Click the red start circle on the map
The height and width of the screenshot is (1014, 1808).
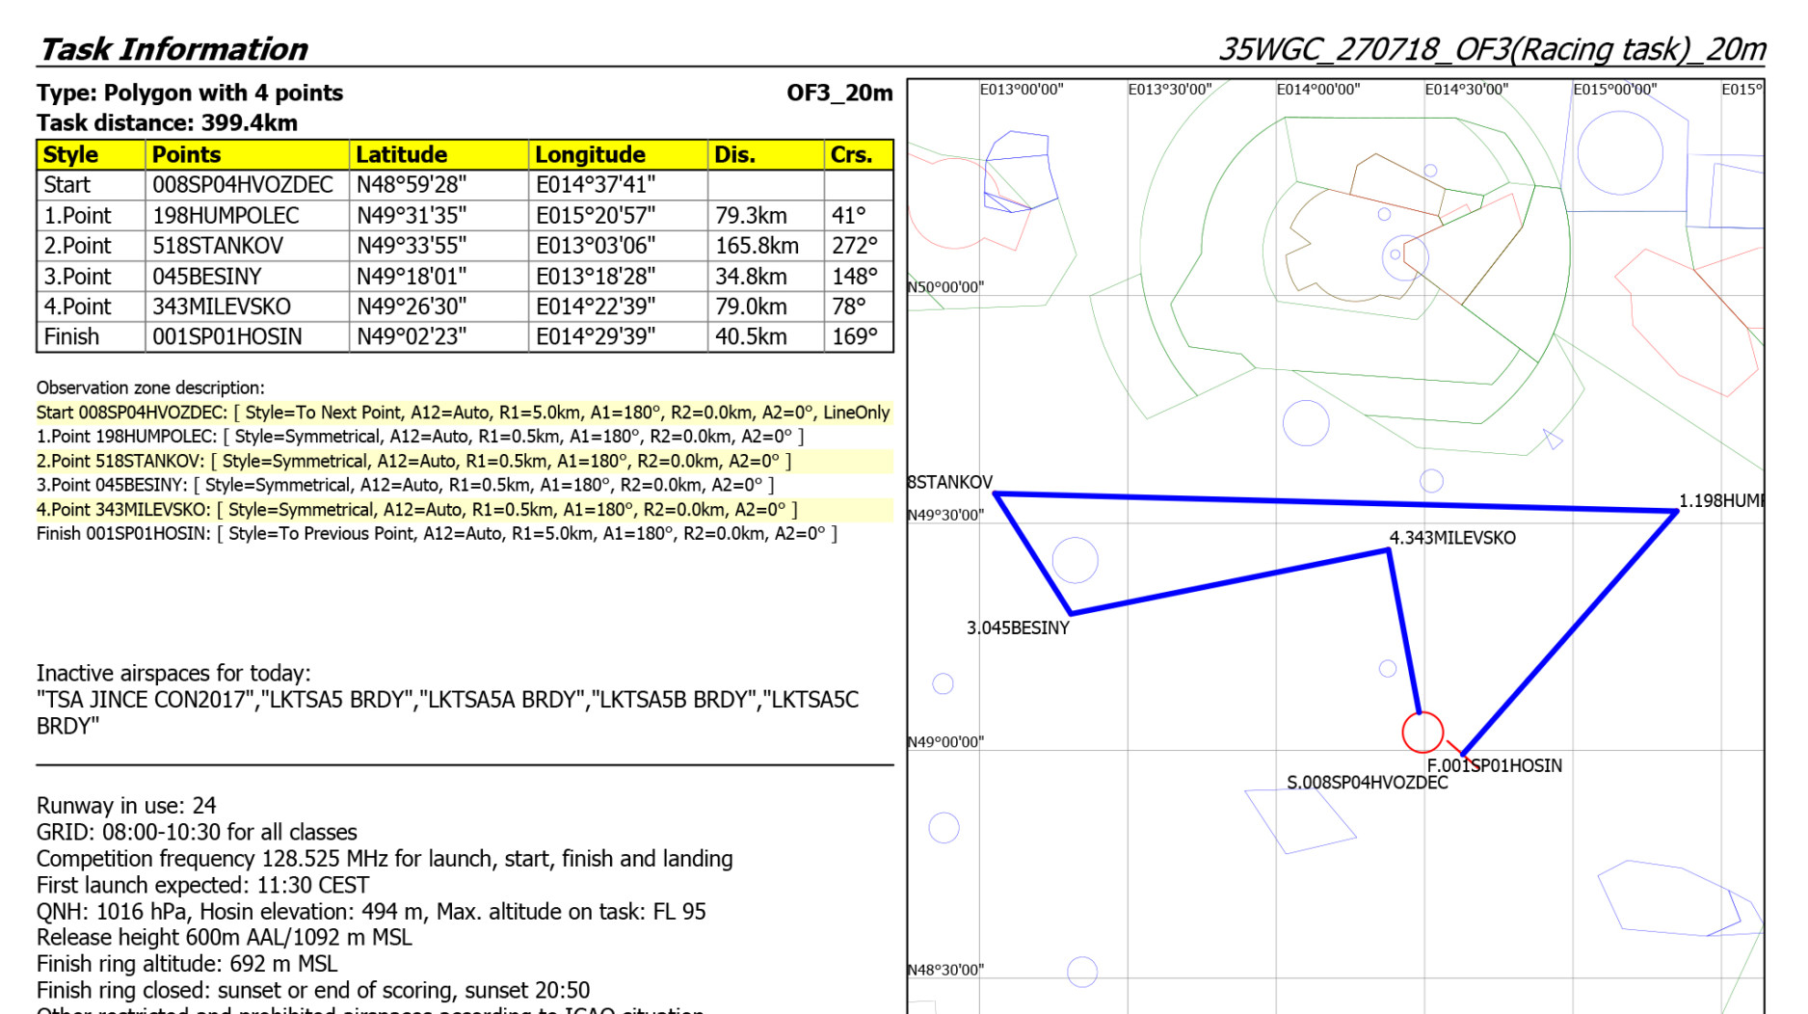(1422, 733)
